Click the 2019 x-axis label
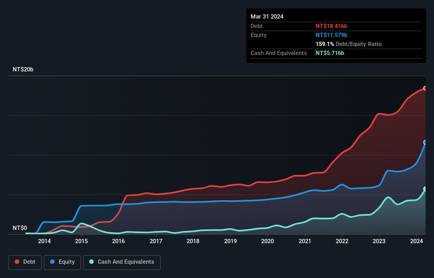The height and width of the screenshot is (278, 434). [x=230, y=241]
